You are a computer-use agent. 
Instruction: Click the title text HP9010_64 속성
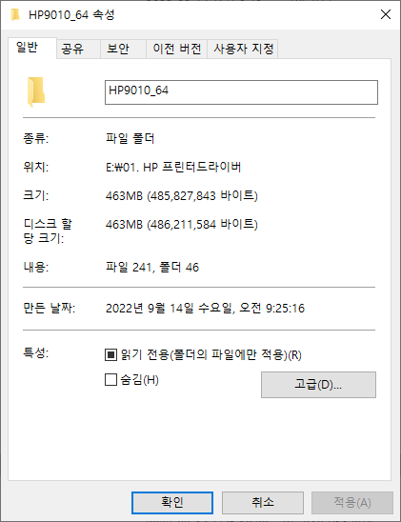71,15
